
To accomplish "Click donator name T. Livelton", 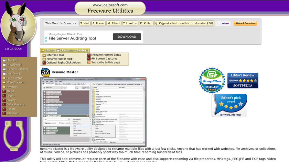I will click(130, 23).
